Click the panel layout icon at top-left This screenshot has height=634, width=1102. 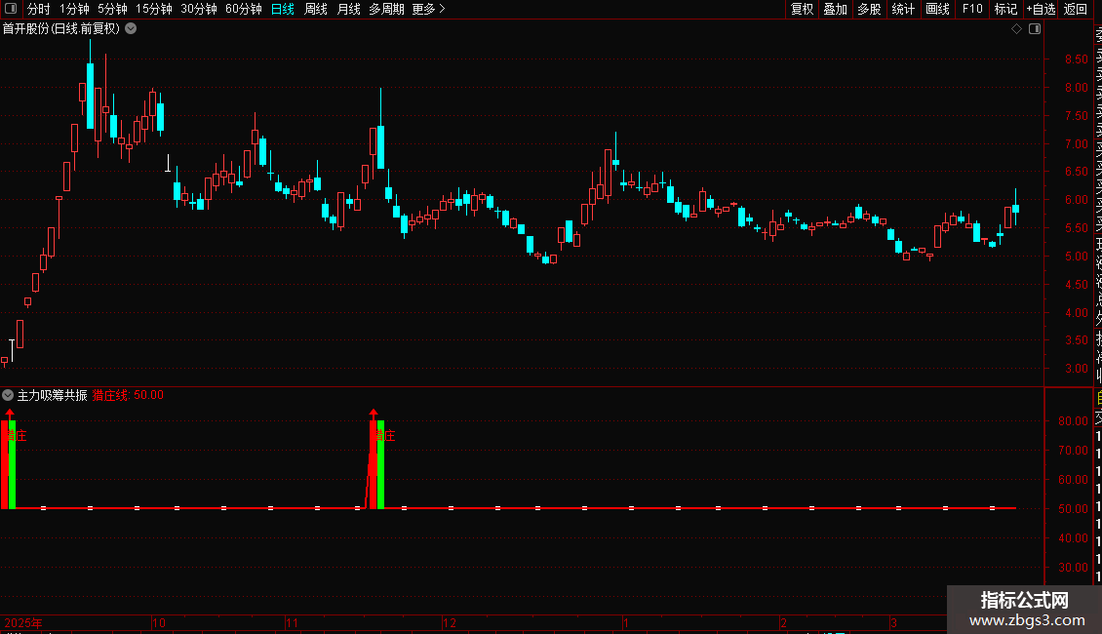pos(11,9)
